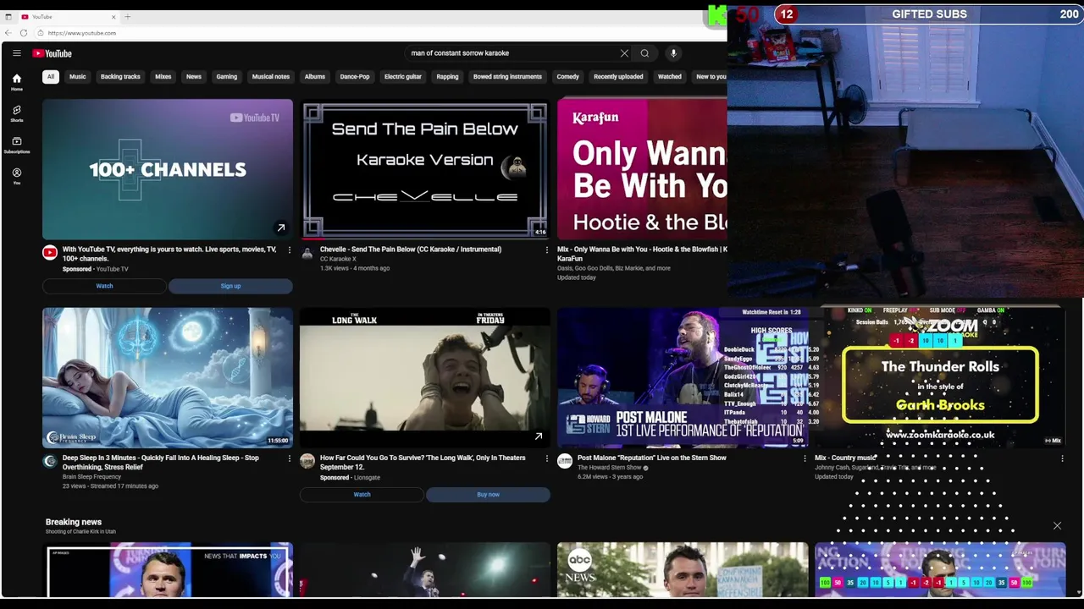The image size is (1084, 609).
Task: Open options for Deep Sleep video
Action: 289,458
